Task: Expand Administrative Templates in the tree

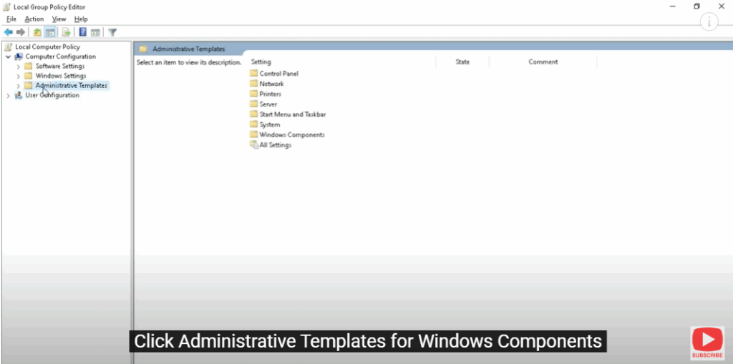Action: point(18,86)
